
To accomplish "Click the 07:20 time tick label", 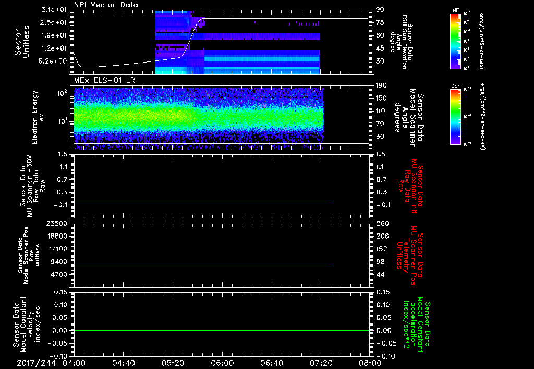I will [x=321, y=363].
